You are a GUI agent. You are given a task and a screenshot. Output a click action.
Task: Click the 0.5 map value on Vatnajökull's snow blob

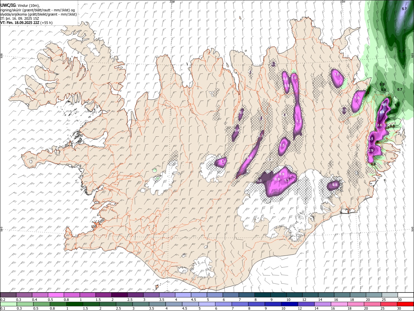point(335,185)
